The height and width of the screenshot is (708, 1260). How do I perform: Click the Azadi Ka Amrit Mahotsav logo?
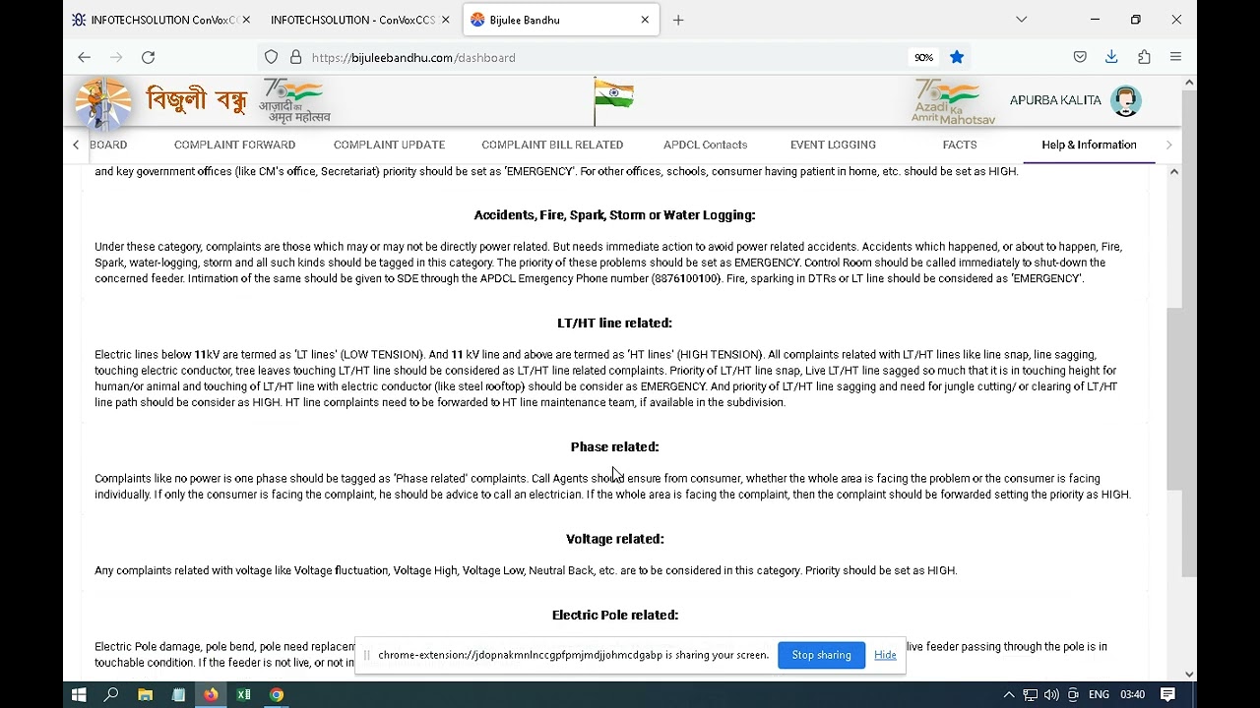pyautogui.click(x=953, y=101)
